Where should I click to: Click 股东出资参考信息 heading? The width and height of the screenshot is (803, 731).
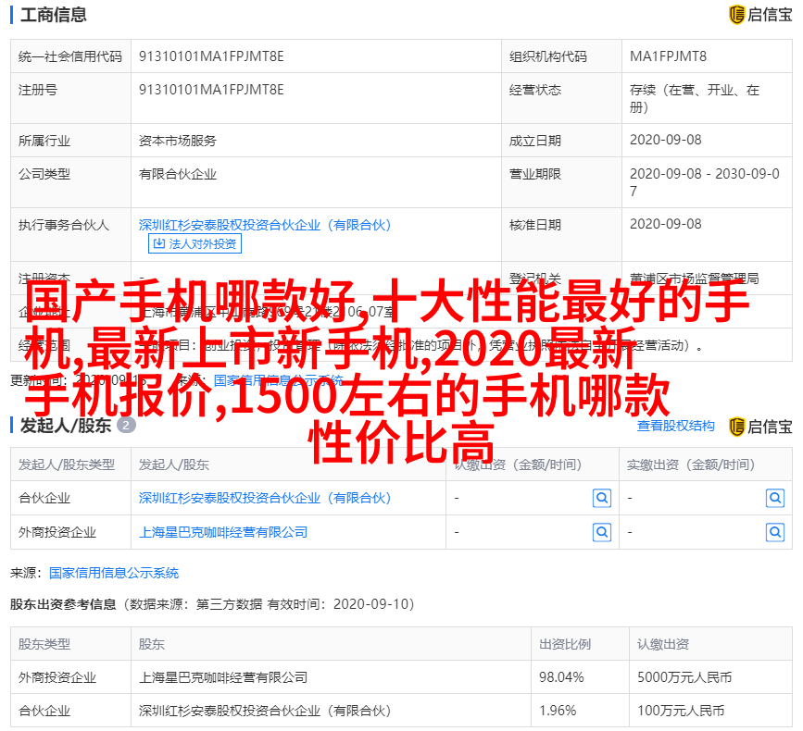63,604
